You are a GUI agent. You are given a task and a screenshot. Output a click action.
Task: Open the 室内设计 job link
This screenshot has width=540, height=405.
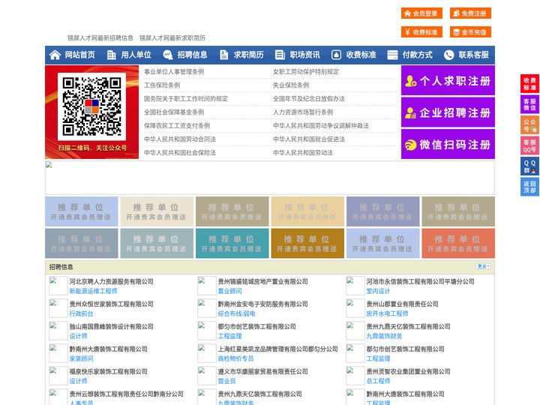pyautogui.click(x=378, y=291)
